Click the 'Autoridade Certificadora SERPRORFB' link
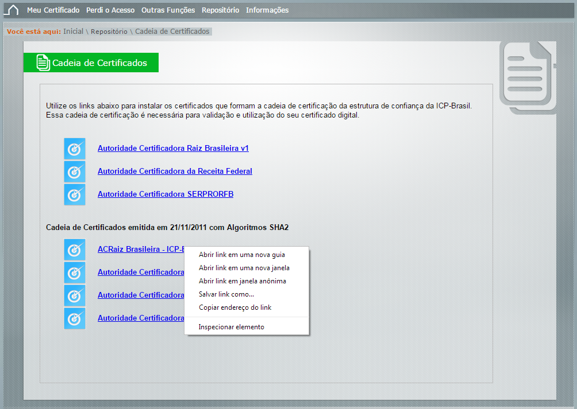Viewport: 577px width, 409px height. (x=166, y=194)
